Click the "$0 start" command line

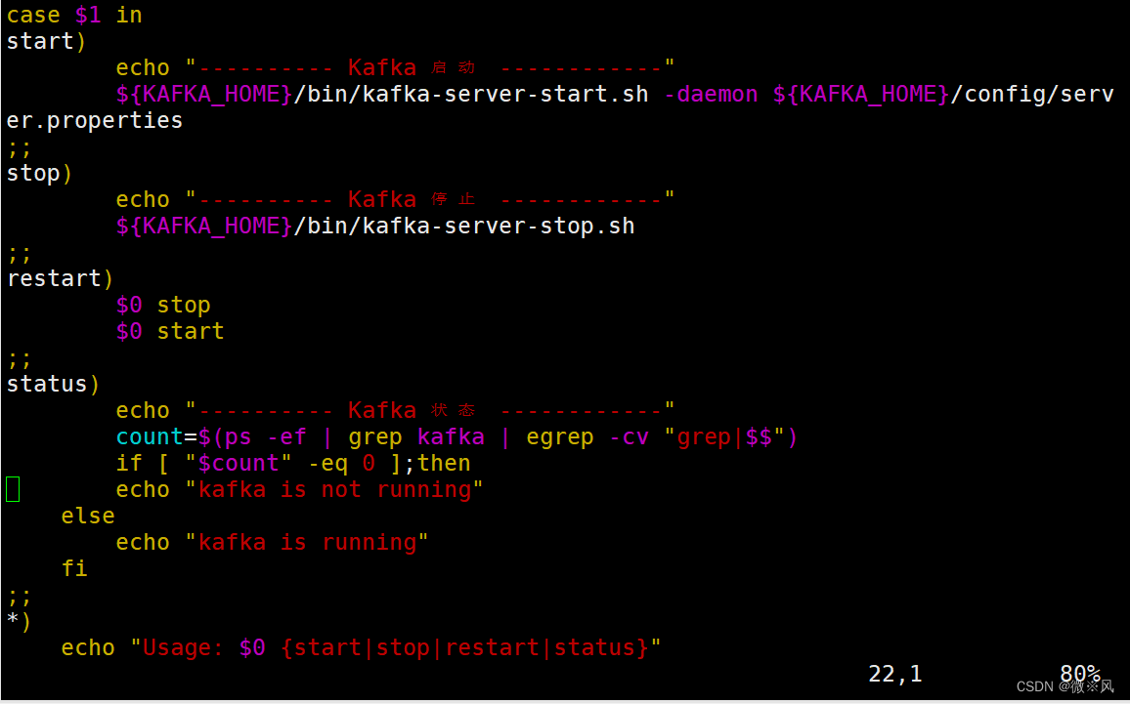170,331
